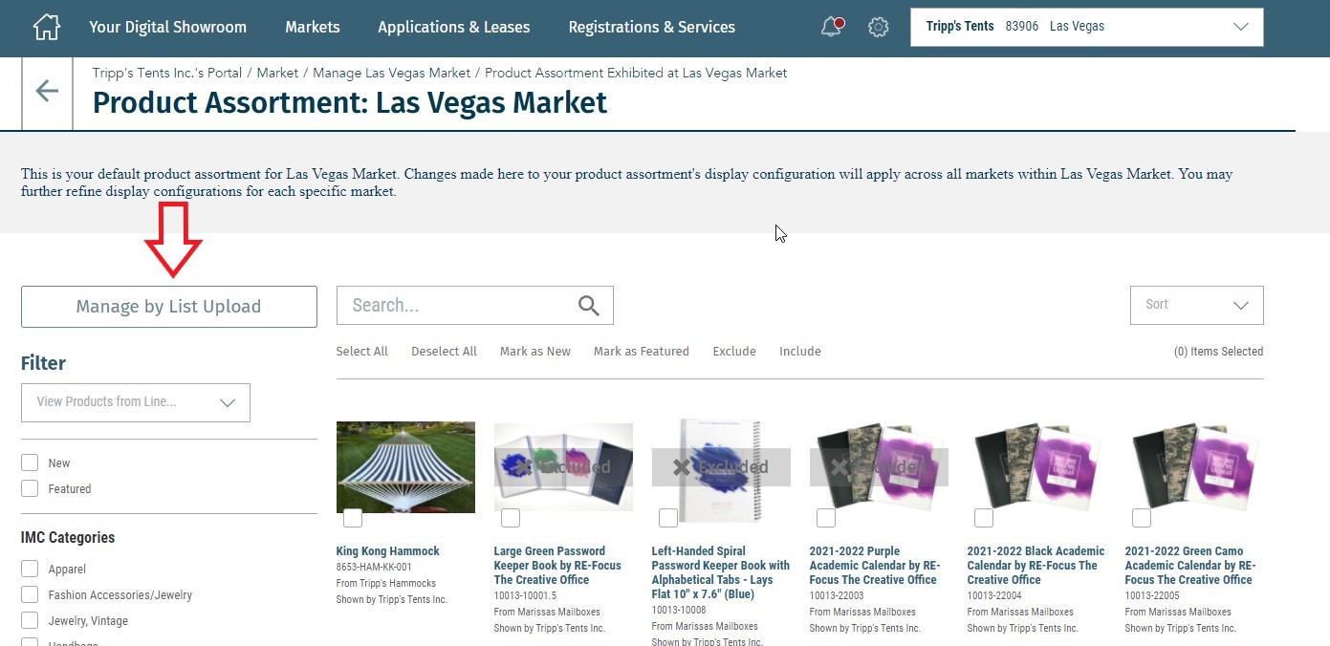This screenshot has height=646, width=1330.
Task: Open Large Green Password Keeper thumbnail
Action: click(x=563, y=467)
